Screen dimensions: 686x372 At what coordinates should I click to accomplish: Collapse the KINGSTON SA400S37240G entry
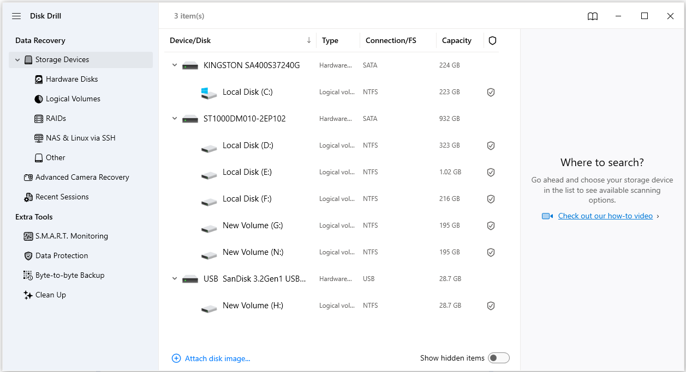click(175, 65)
